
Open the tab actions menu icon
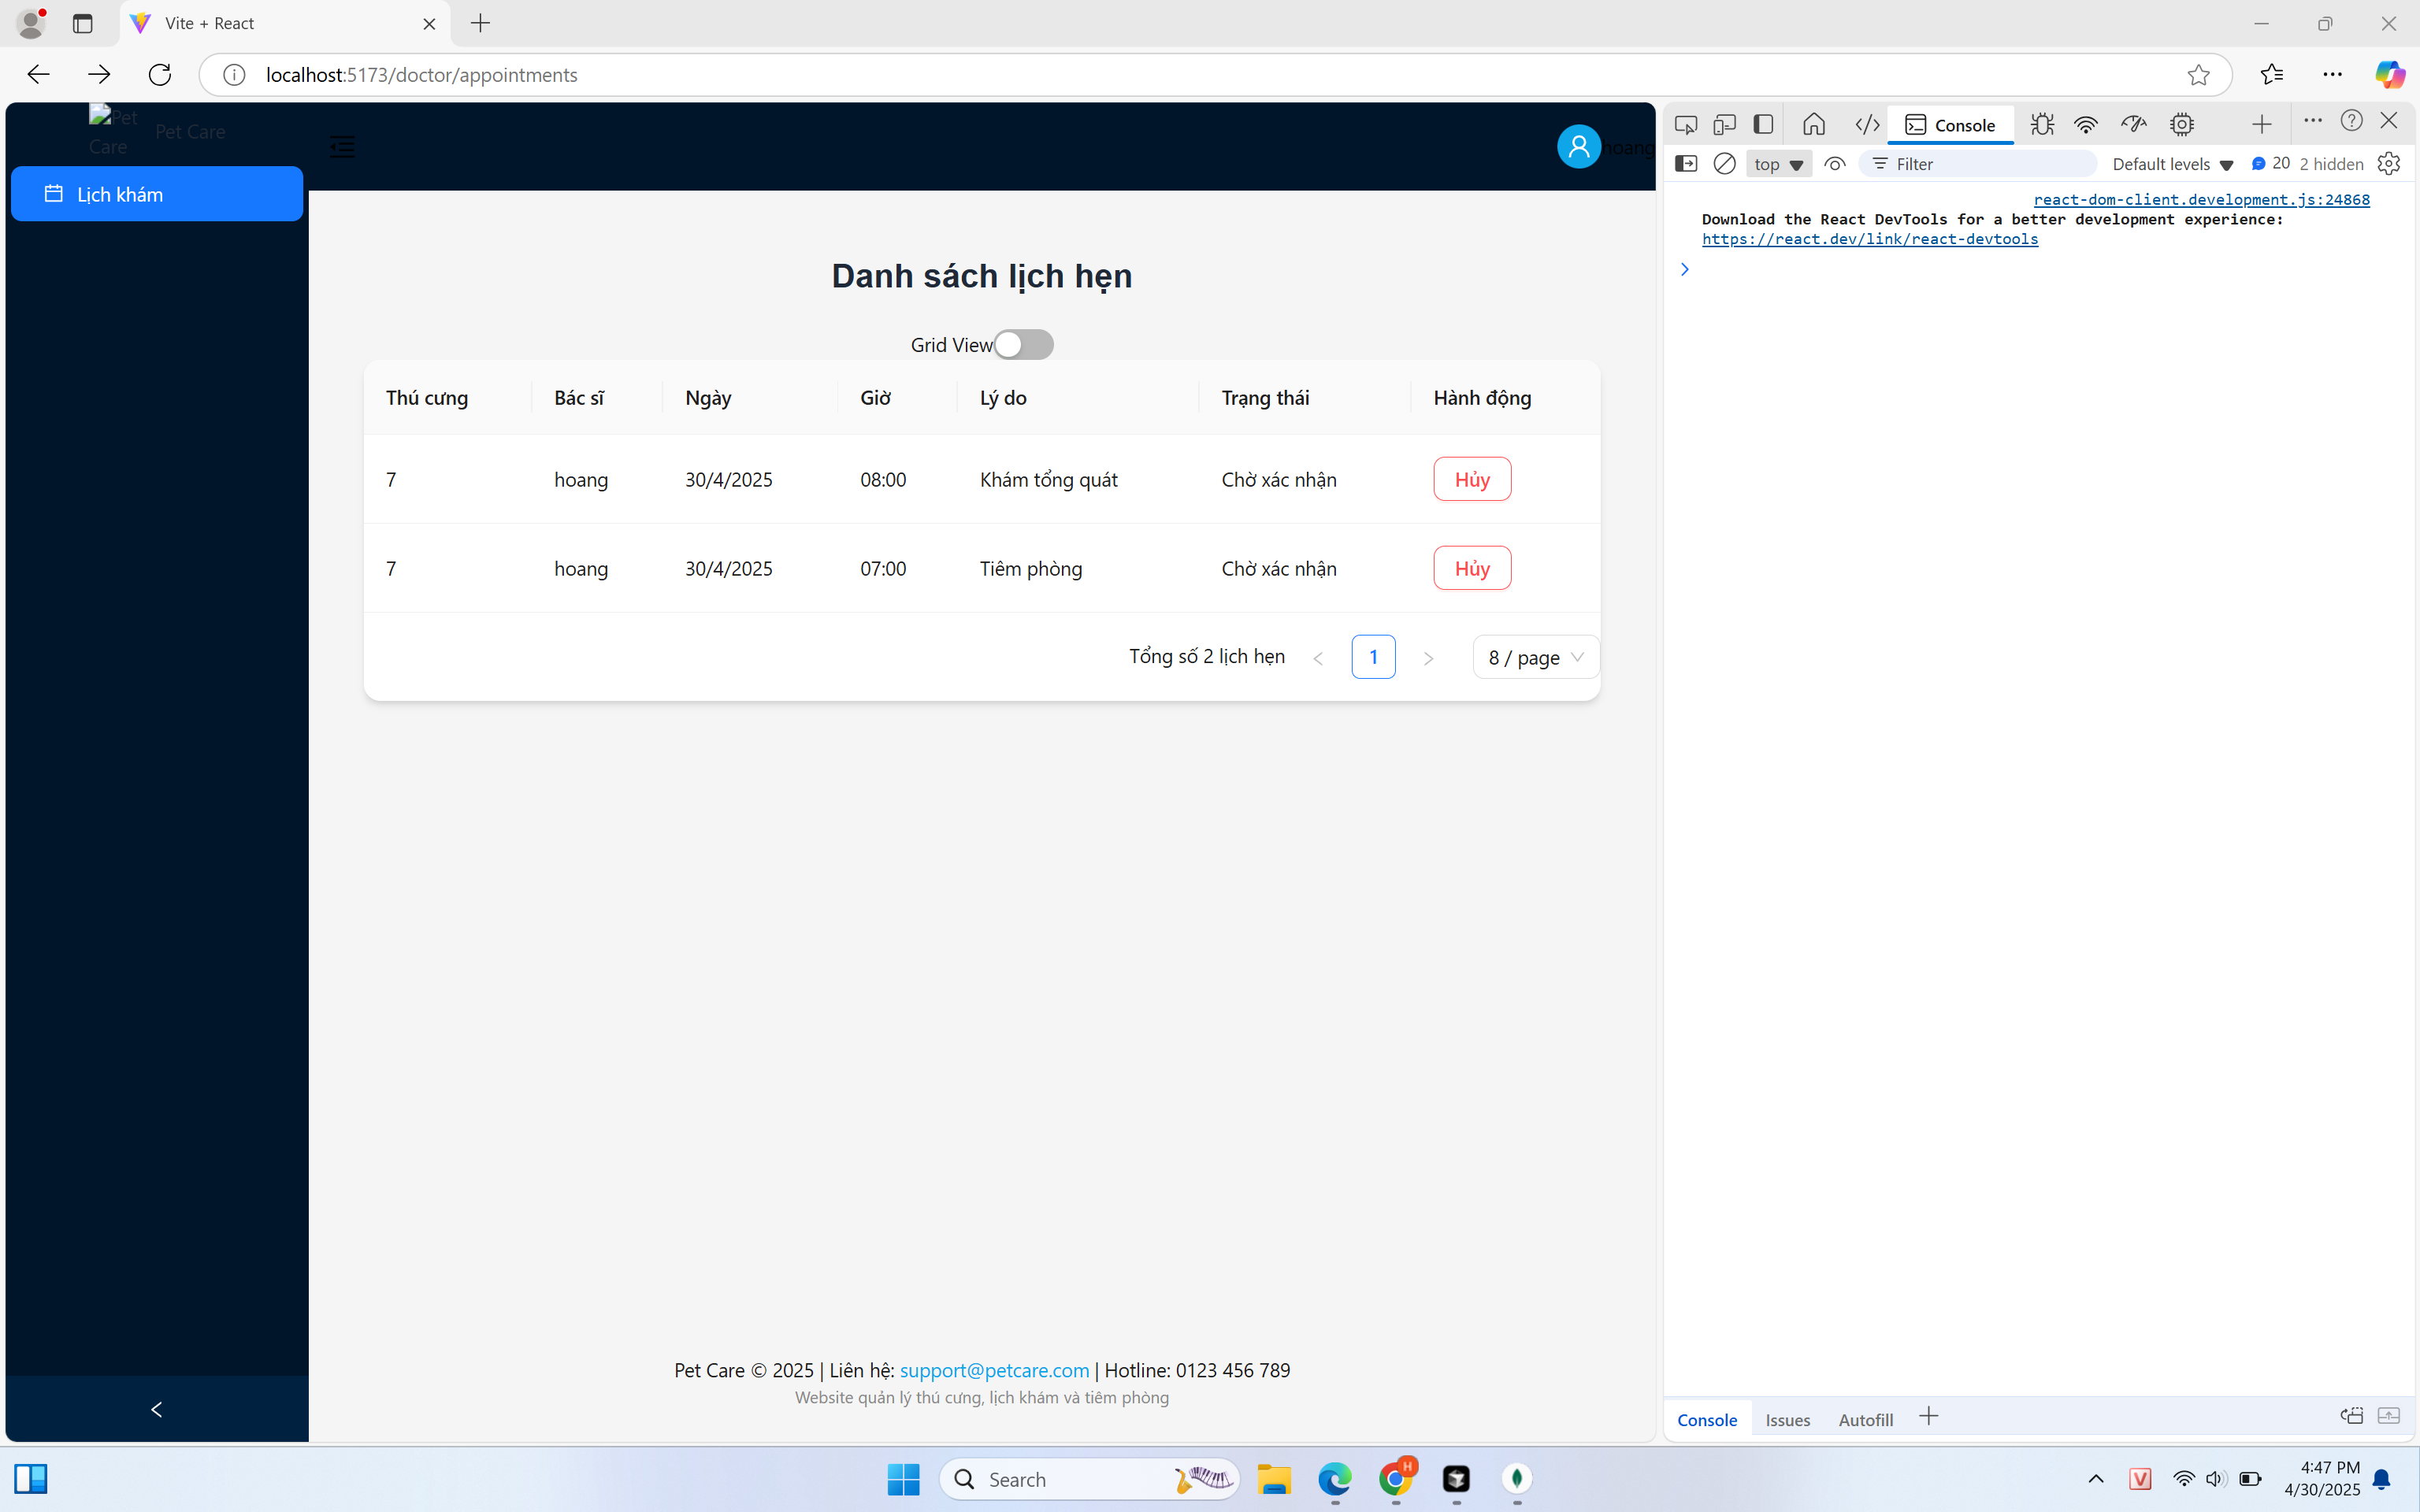pyautogui.click(x=83, y=23)
